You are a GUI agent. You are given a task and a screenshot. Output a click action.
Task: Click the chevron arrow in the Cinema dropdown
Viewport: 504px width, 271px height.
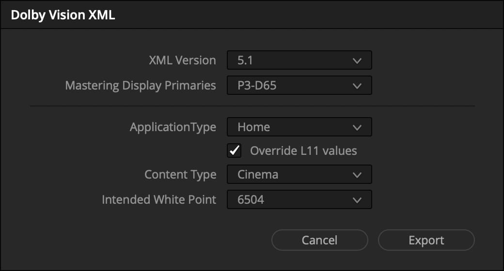point(357,175)
